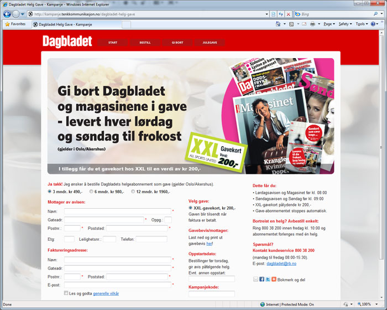Expand the address bar URL history dropdown

tap(266, 14)
